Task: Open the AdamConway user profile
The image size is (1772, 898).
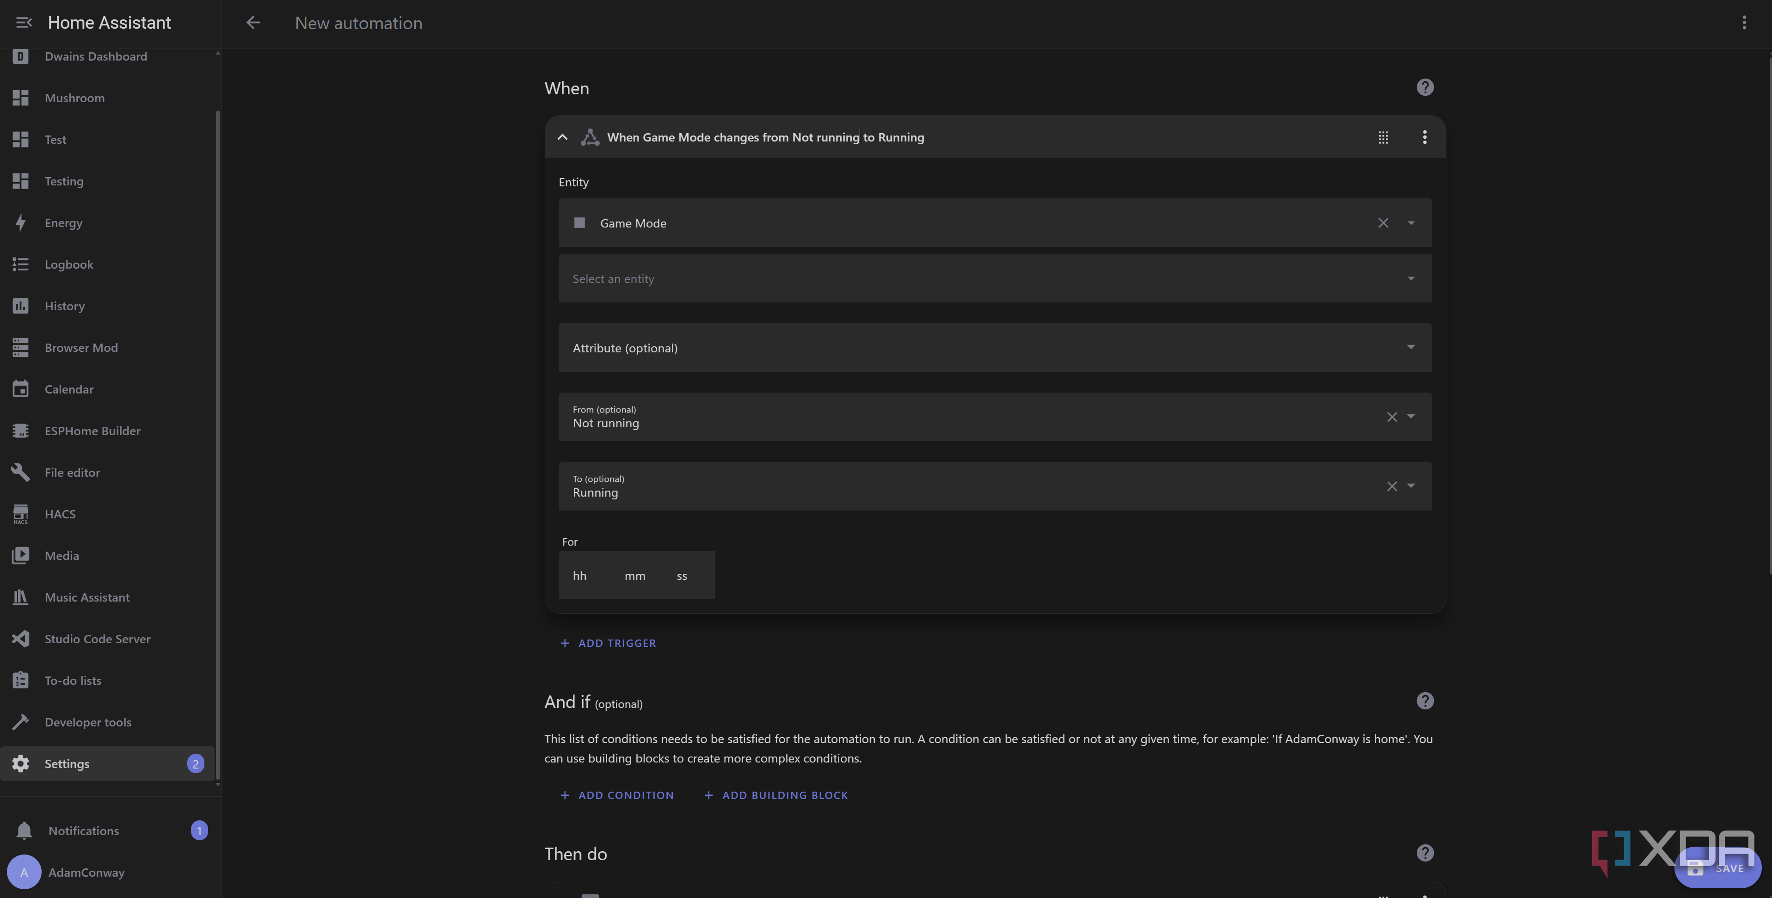Action: [x=107, y=873]
